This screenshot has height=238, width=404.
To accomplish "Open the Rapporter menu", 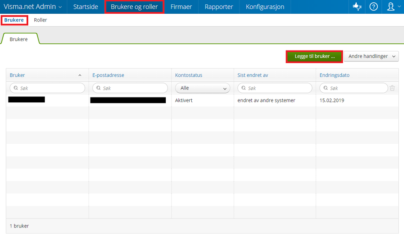I will [219, 7].
